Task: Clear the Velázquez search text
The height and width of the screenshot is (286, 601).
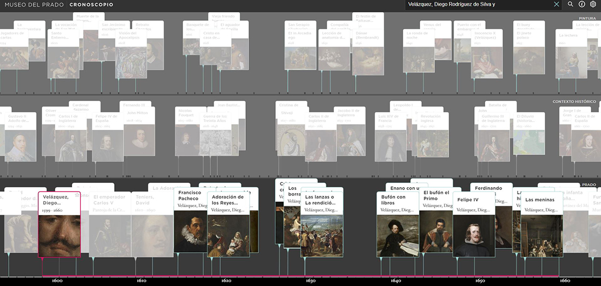Action: (557, 4)
